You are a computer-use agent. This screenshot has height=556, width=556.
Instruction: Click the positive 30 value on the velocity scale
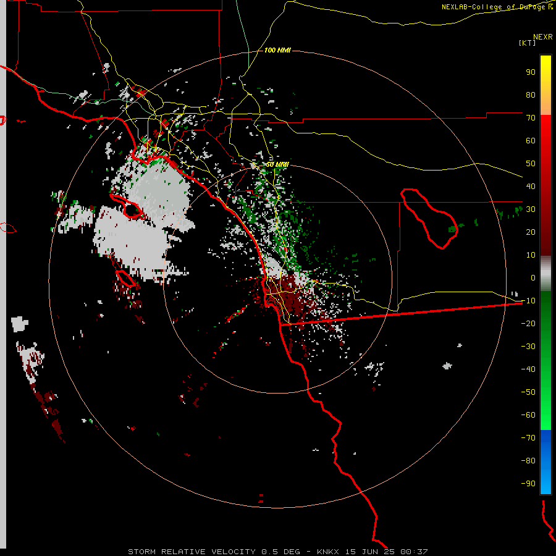click(x=531, y=209)
